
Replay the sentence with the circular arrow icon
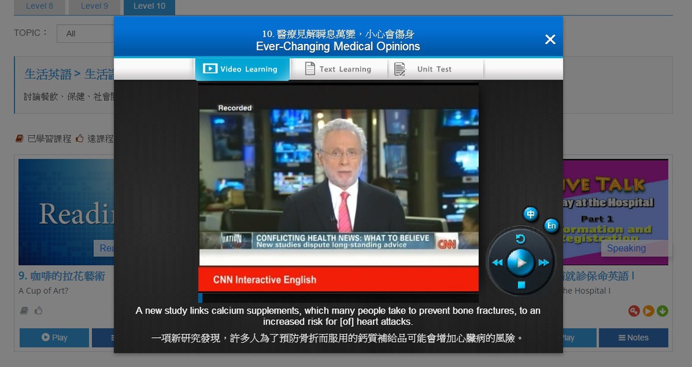click(520, 239)
